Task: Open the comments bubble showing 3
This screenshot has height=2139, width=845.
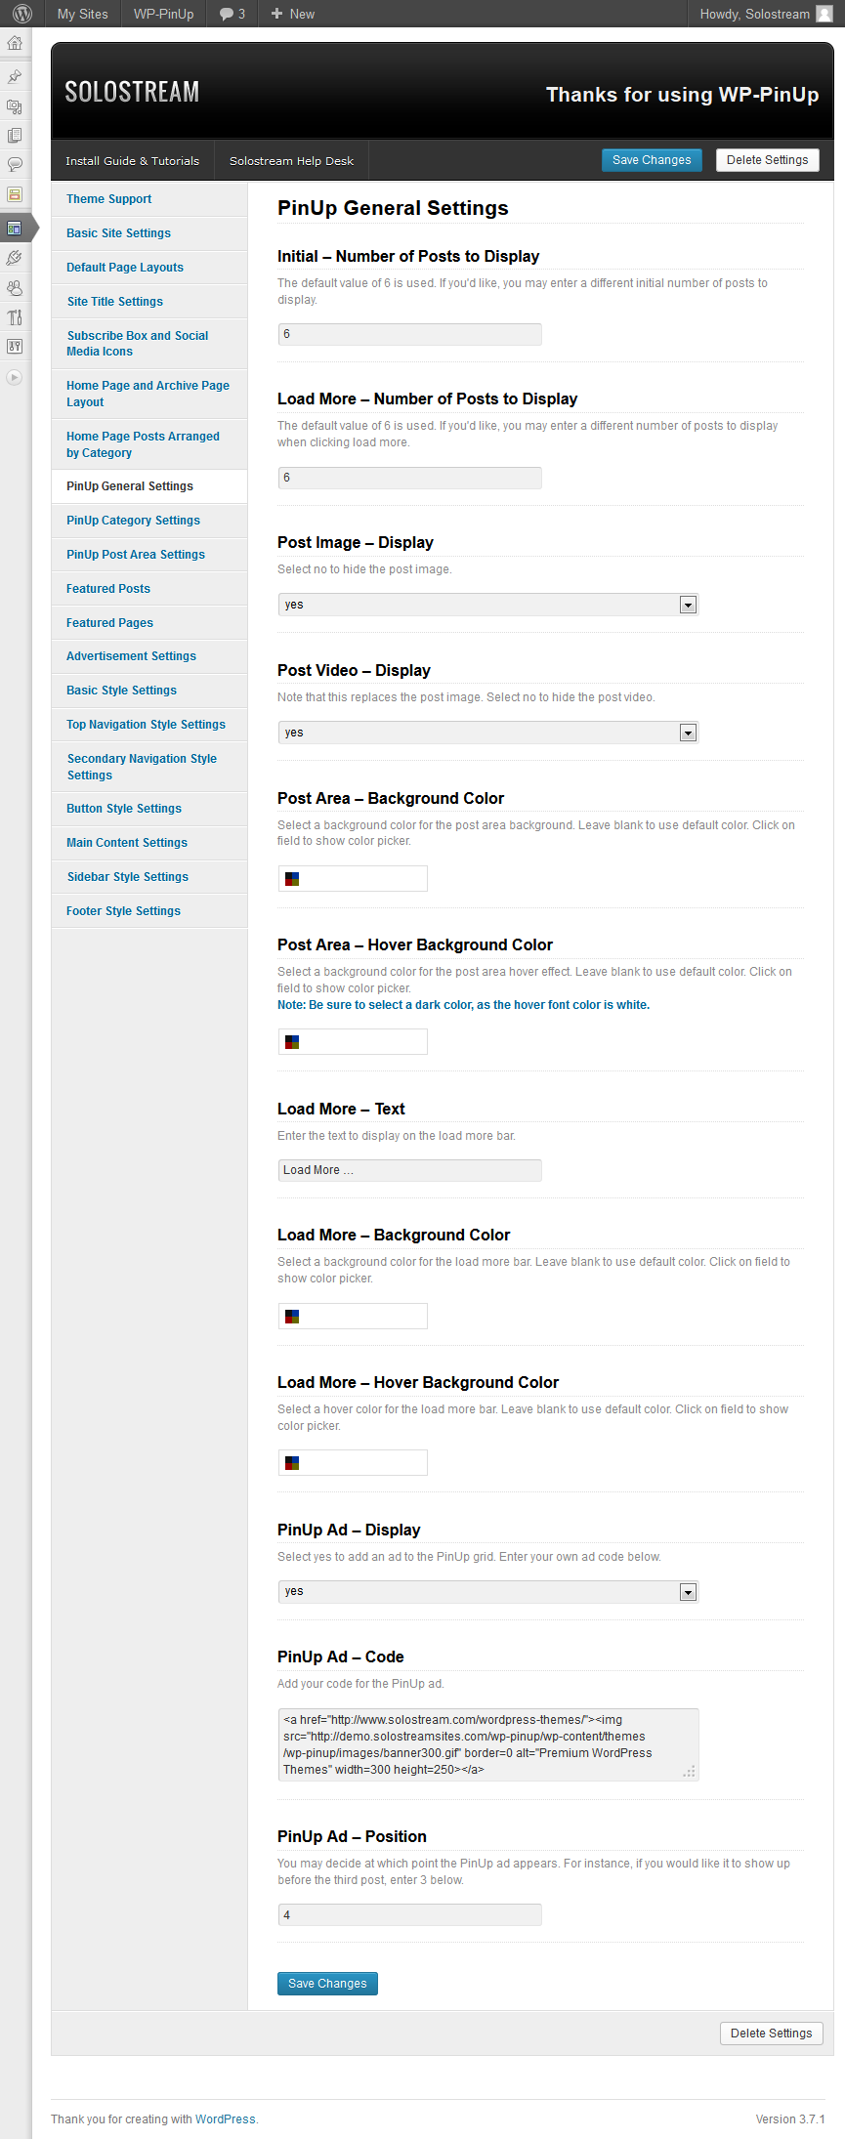Action: coord(232,14)
